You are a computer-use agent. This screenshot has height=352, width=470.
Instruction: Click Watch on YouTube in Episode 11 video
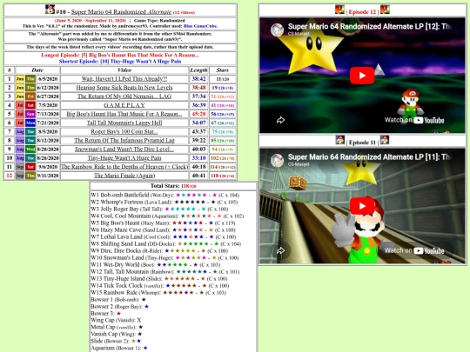point(414,250)
